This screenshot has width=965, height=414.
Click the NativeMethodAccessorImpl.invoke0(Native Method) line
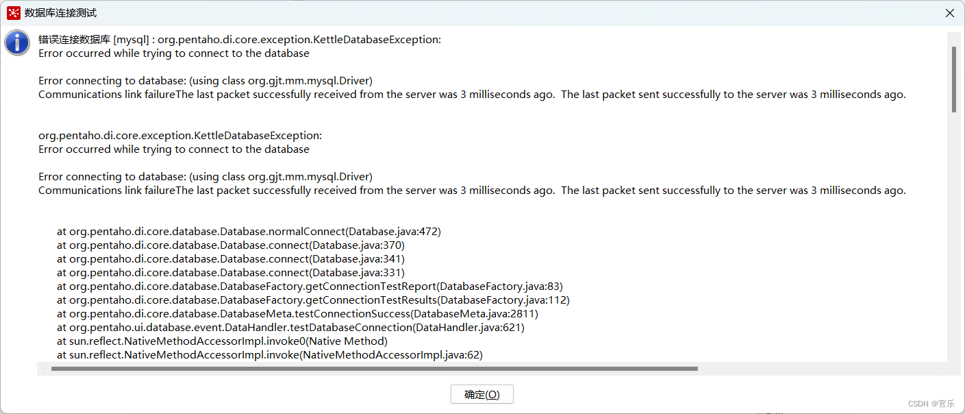click(222, 341)
